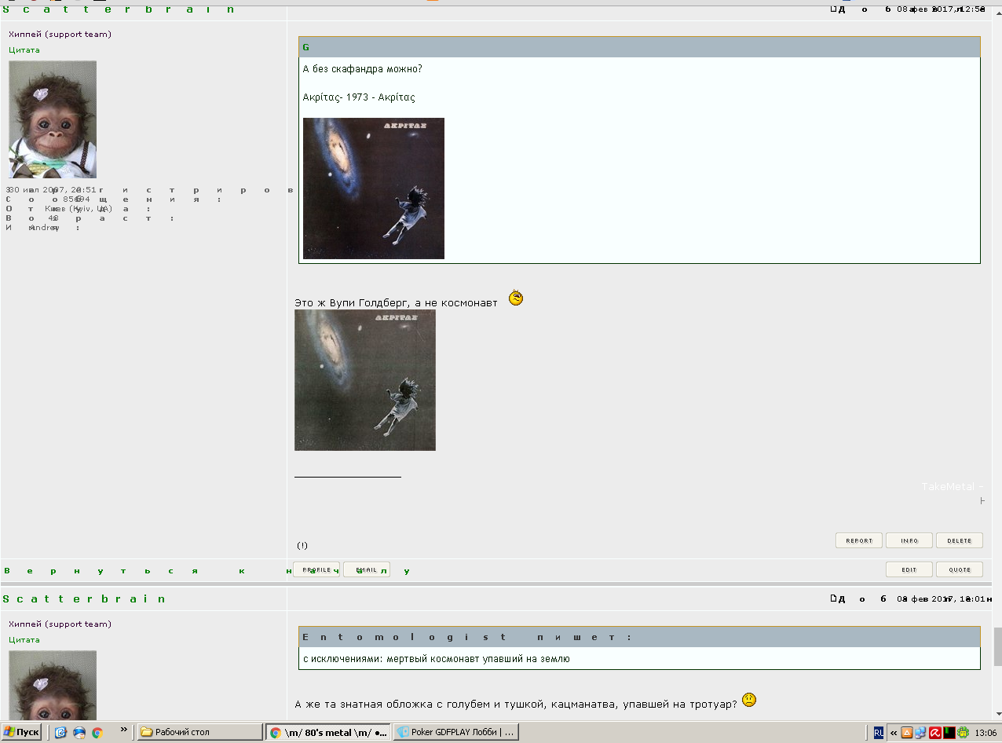Click the QUOTE button under the first post
The height and width of the screenshot is (743, 1002).
960,569
